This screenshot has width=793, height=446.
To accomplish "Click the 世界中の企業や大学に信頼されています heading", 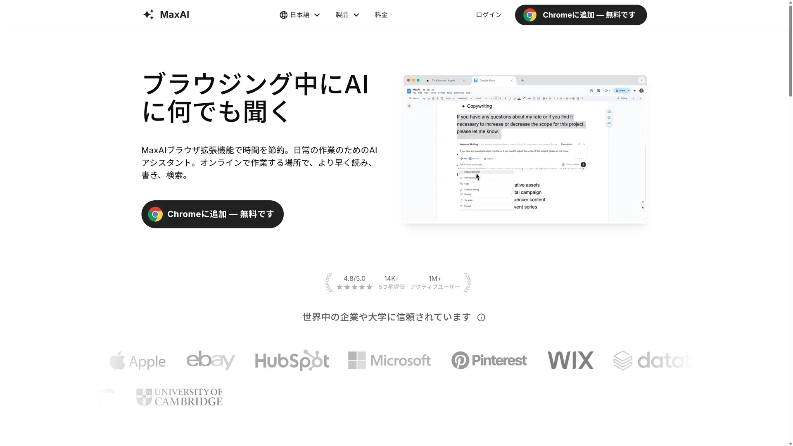I will pyautogui.click(x=387, y=317).
